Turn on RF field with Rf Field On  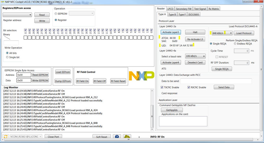pyautogui.click(x=82, y=81)
